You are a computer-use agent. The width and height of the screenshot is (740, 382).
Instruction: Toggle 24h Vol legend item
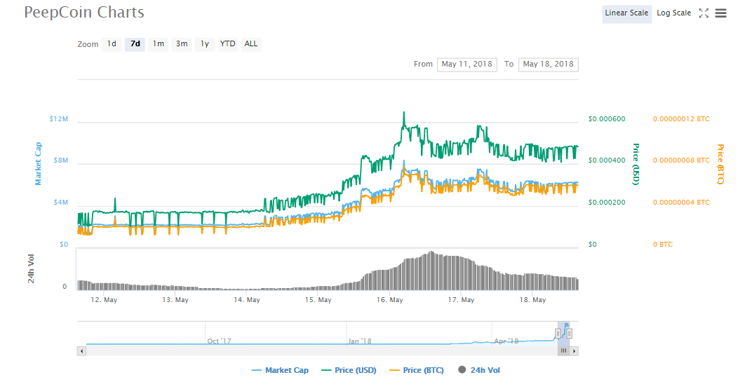coord(480,370)
